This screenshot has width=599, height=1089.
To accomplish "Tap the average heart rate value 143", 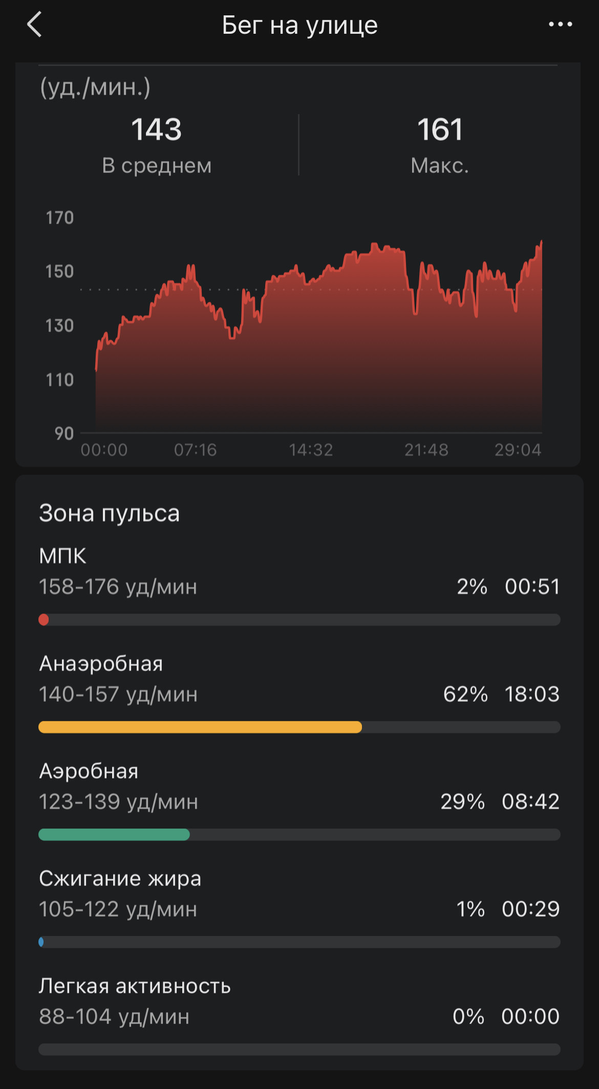I will [x=157, y=129].
